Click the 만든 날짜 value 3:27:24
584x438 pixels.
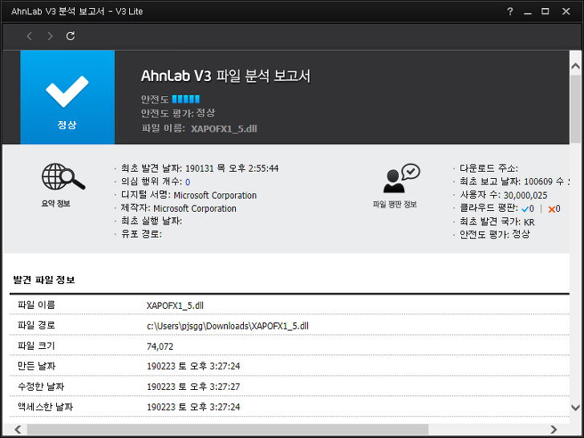(193, 366)
